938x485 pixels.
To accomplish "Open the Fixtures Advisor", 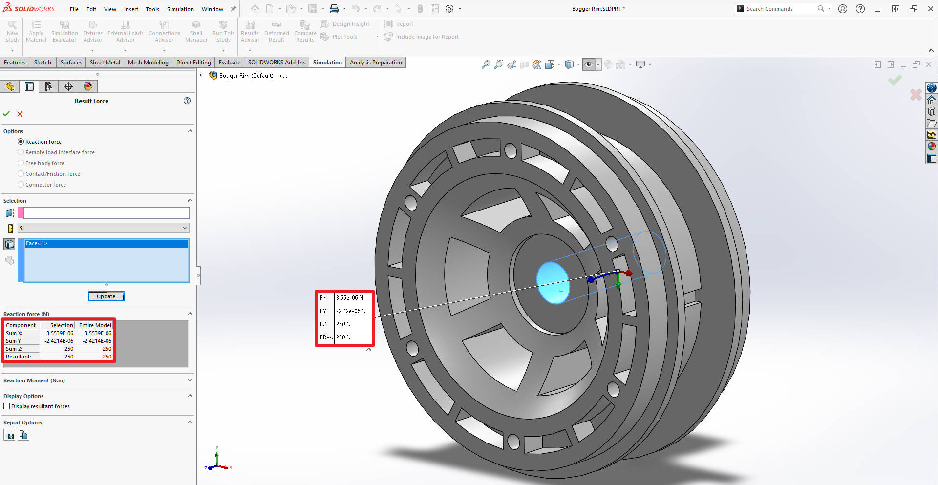I will pos(92,30).
